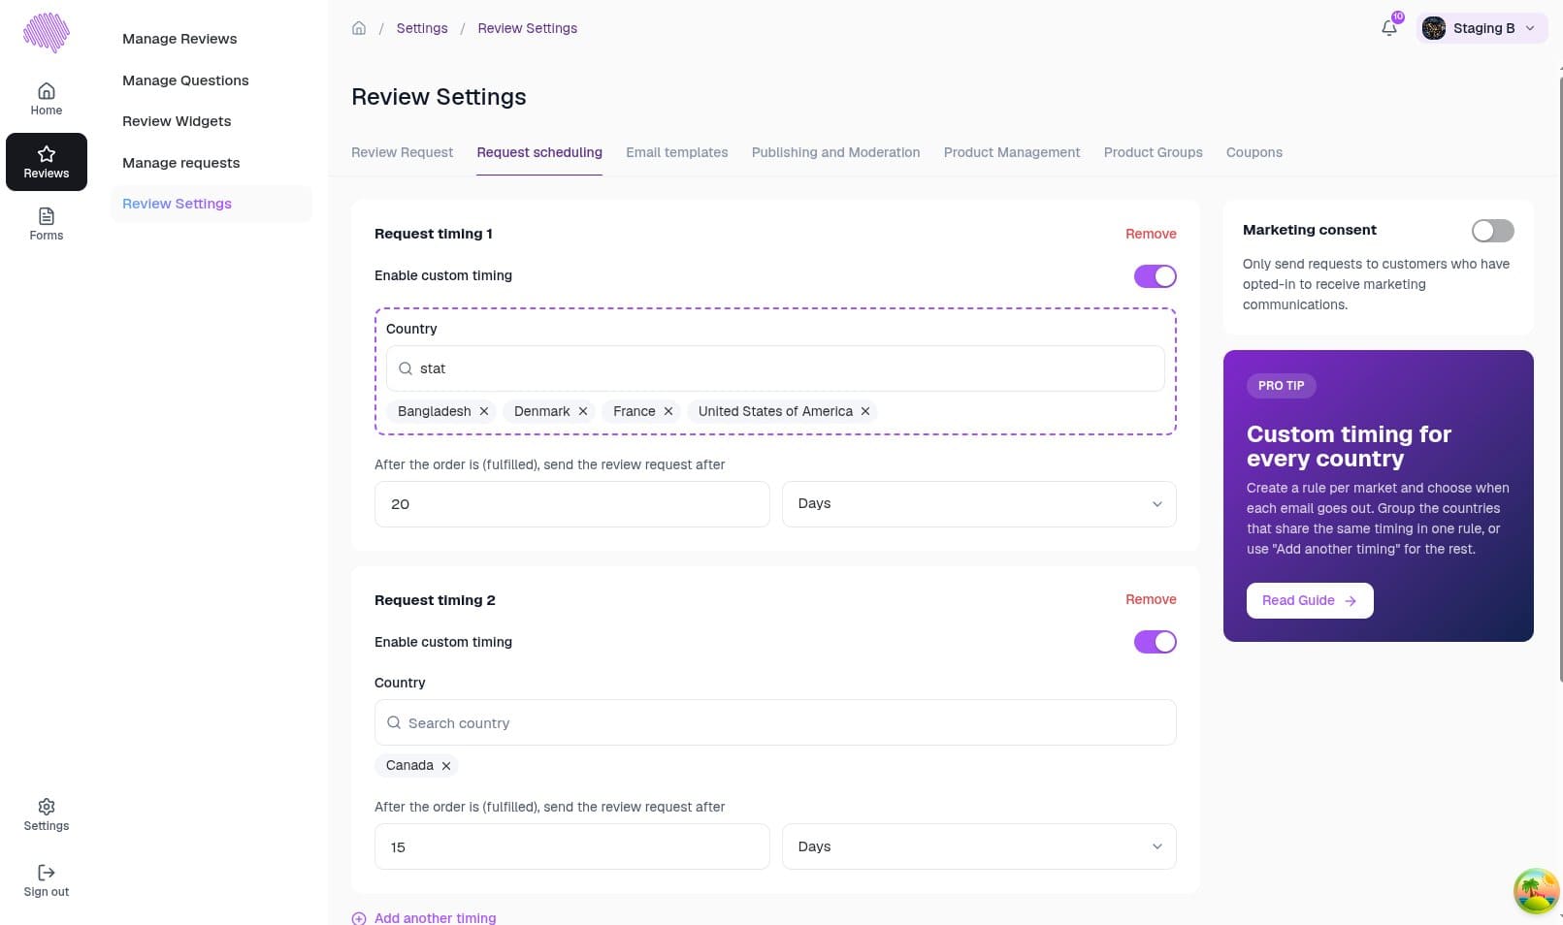Click country search field containing stat
Viewport: 1563px width, 925px height.
(775, 368)
